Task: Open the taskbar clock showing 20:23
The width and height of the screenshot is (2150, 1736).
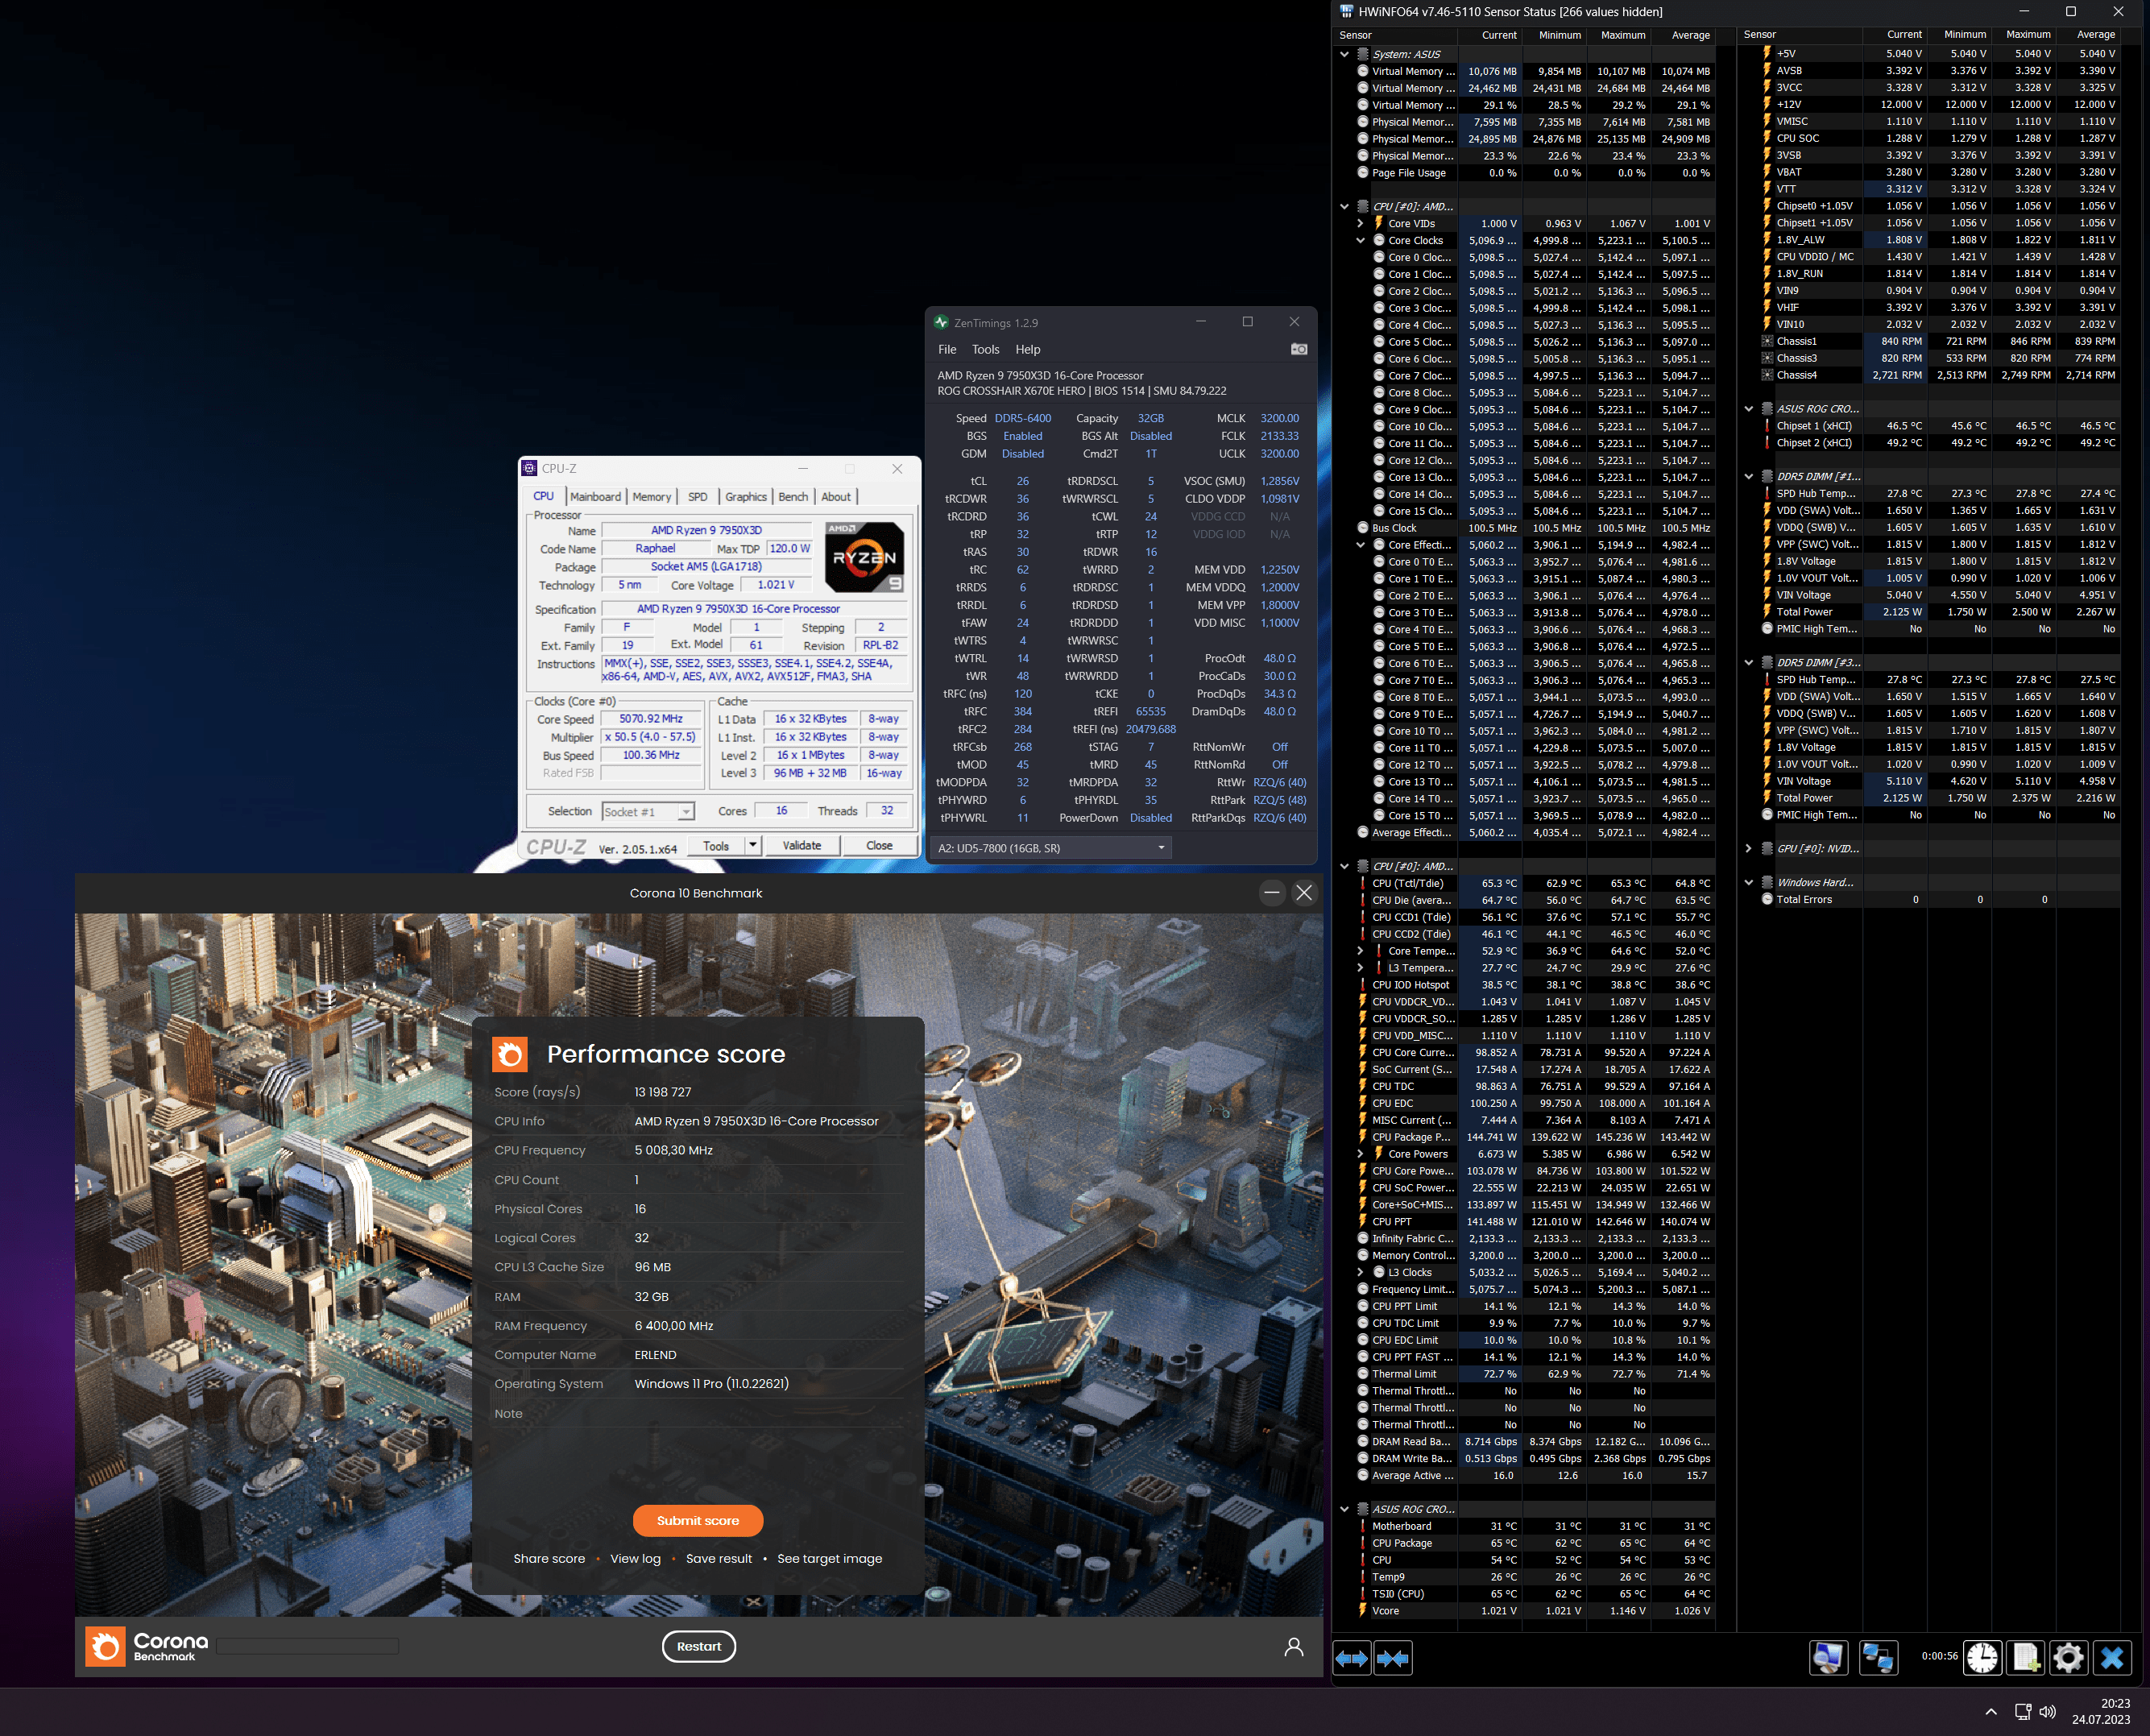Action: point(2100,1711)
